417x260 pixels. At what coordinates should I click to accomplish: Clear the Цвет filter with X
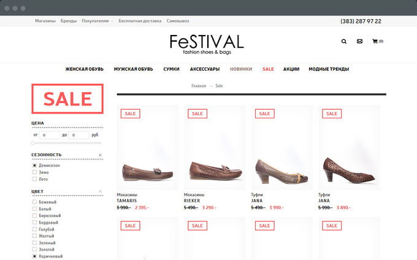[100, 191]
